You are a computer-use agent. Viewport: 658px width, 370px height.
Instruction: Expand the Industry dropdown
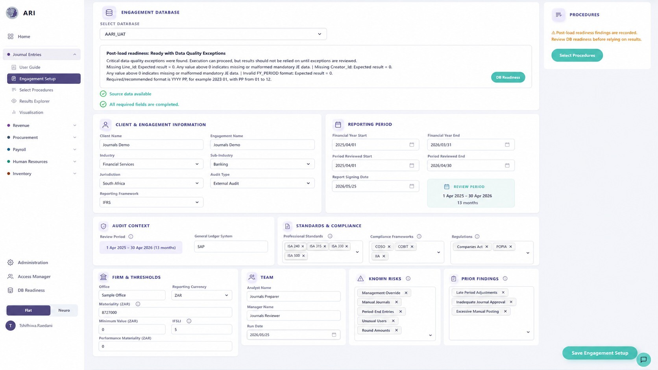click(x=152, y=164)
